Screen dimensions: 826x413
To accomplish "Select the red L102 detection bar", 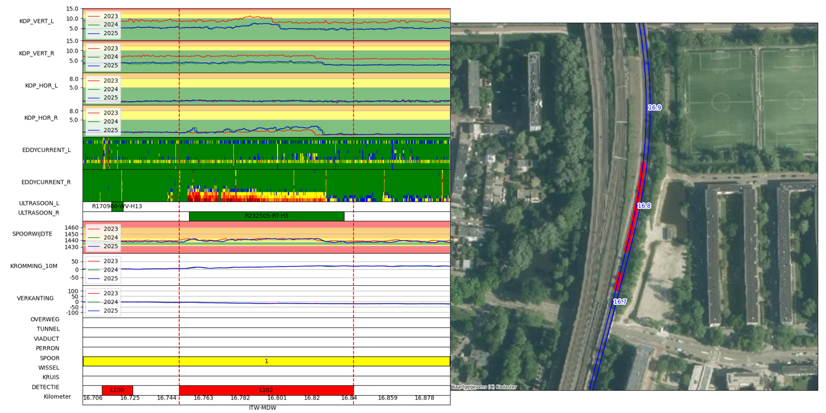I will (x=266, y=390).
